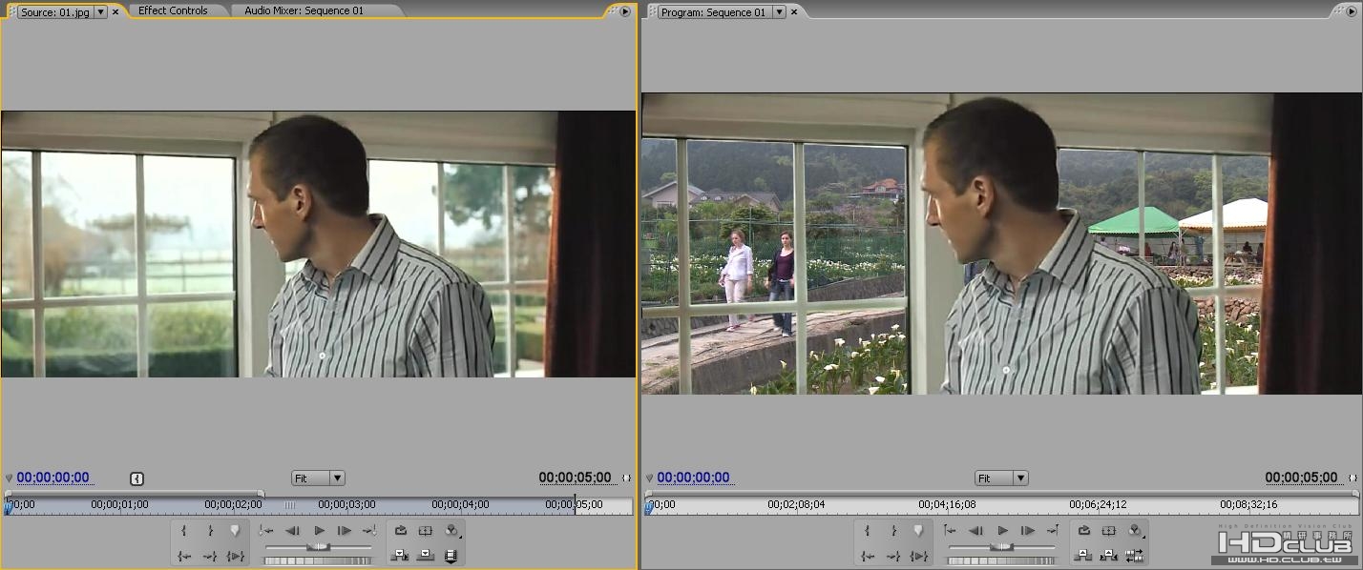Go to Out point in Program monitor
This screenshot has width=1363, height=570.
893,556
